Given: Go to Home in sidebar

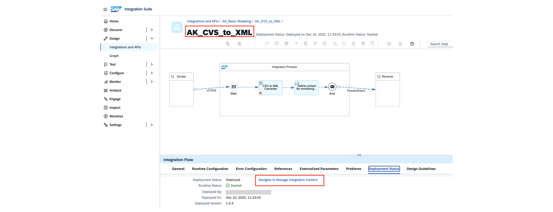Looking at the screenshot, I should point(114,21).
